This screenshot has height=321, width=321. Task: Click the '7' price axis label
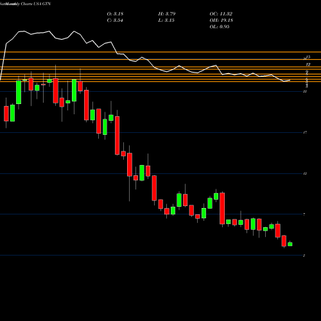click(x=304, y=214)
